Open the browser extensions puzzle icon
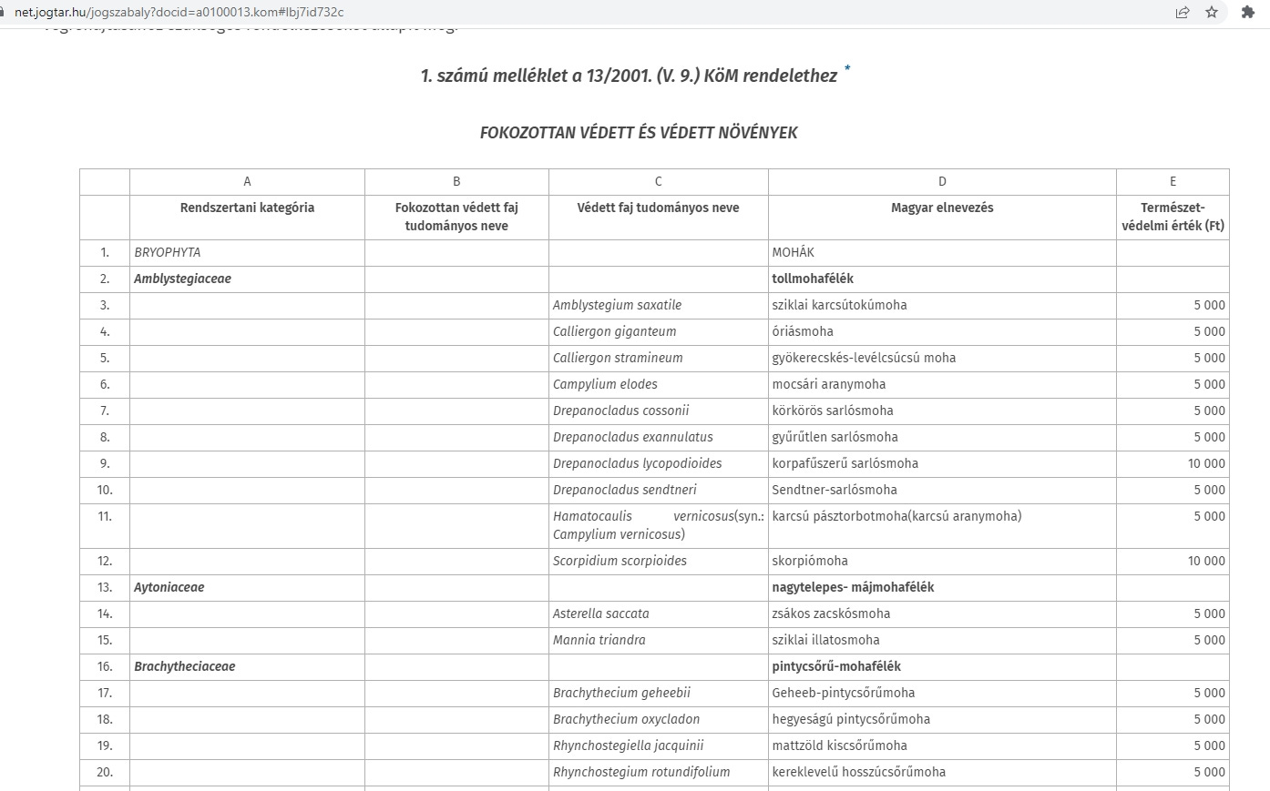The height and width of the screenshot is (791, 1270). click(1248, 12)
